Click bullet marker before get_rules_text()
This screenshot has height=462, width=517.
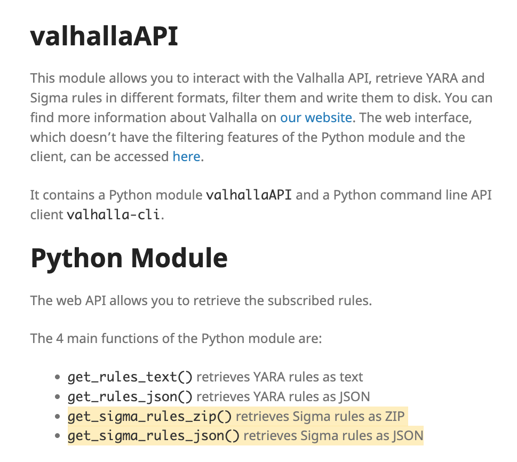click(57, 378)
